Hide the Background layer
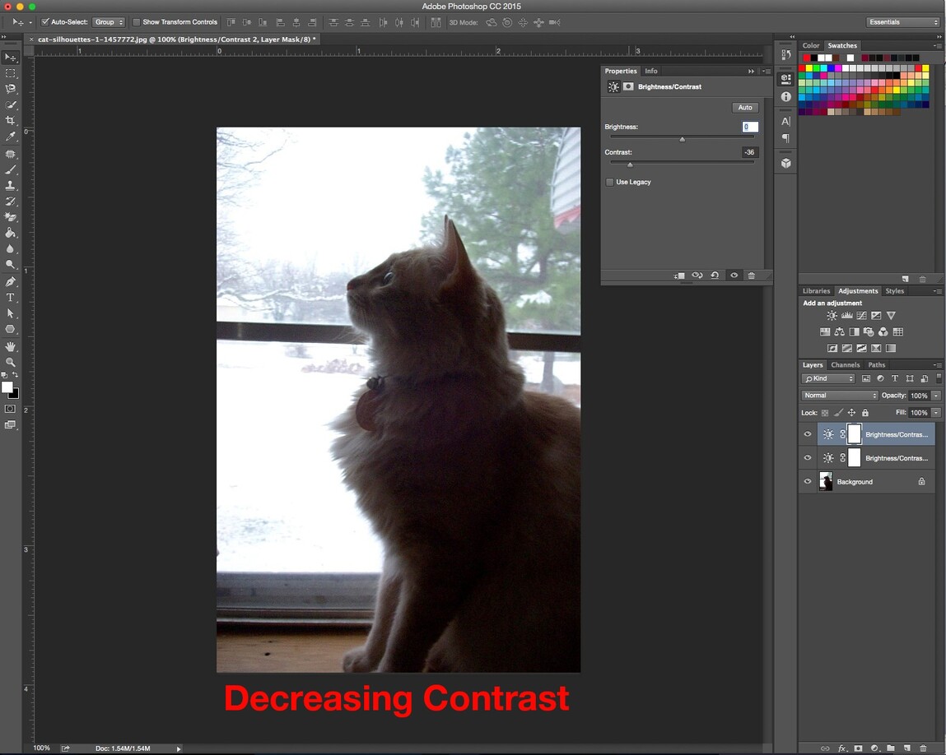 pos(807,481)
